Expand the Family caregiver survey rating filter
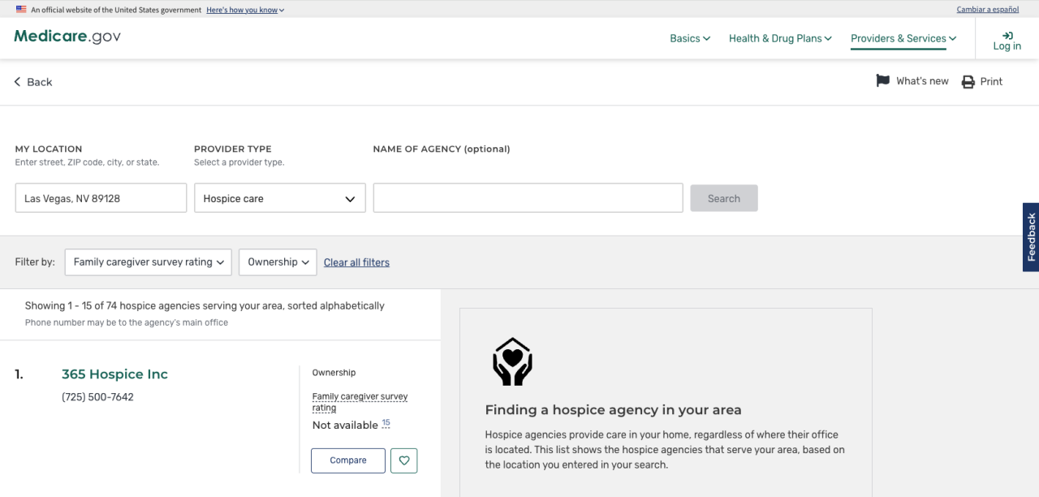 (x=149, y=262)
